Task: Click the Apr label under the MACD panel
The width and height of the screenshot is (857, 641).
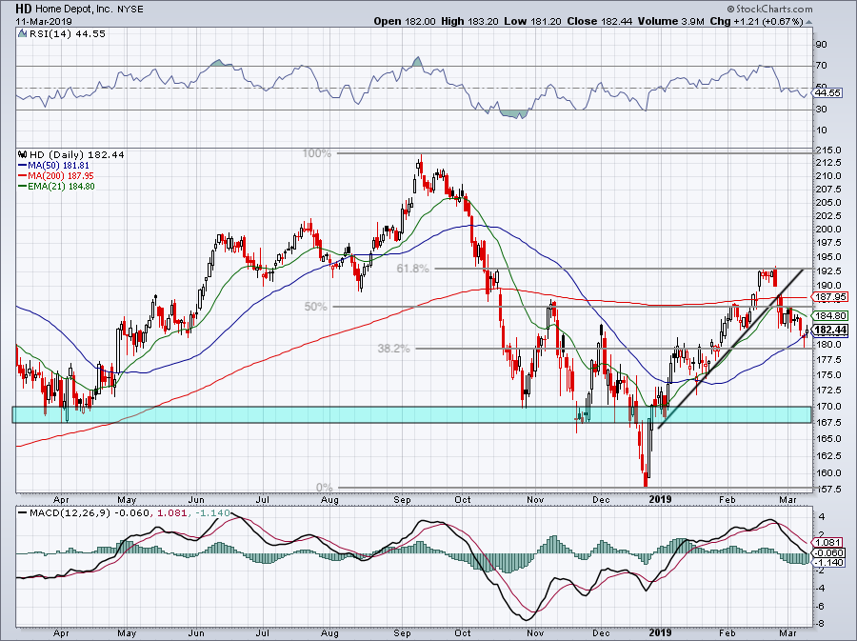Action: [x=61, y=632]
